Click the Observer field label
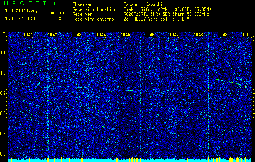Viewport: 255px width, 162px height. tap(82, 4)
